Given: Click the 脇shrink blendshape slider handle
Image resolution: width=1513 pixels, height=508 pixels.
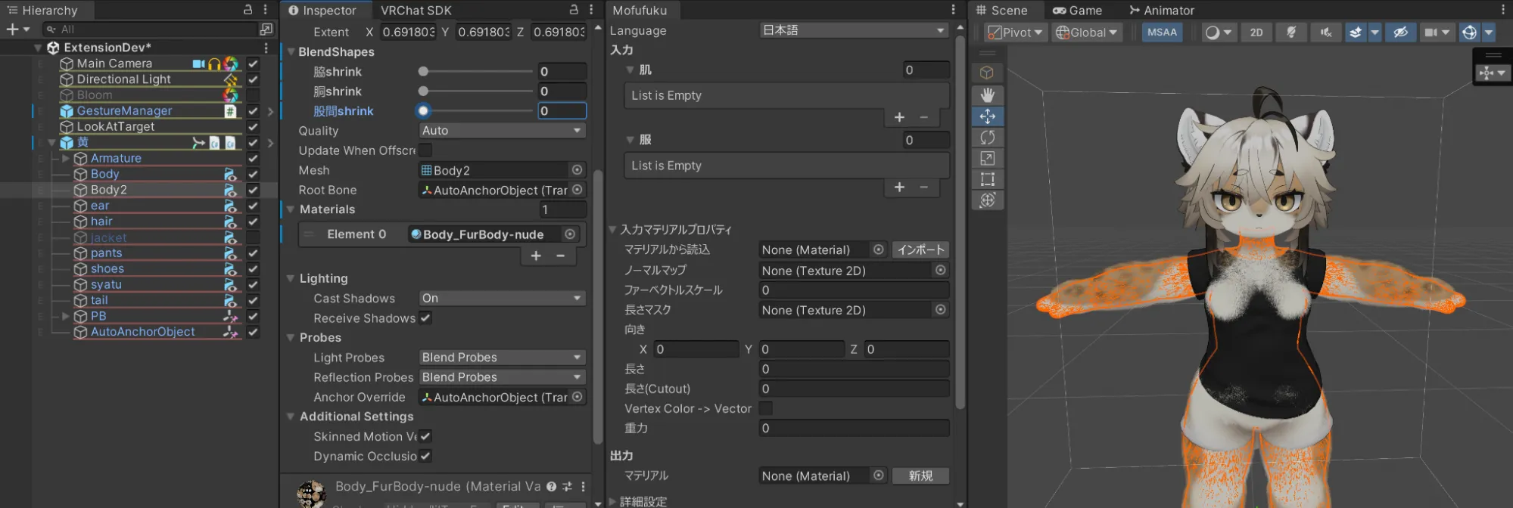Looking at the screenshot, I should tap(423, 72).
